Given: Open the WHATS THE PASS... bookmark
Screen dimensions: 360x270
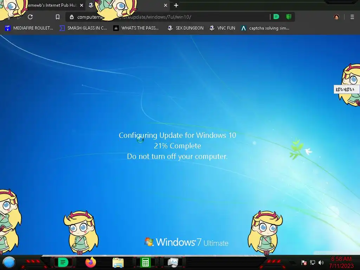Looking at the screenshot, I should point(136,28).
